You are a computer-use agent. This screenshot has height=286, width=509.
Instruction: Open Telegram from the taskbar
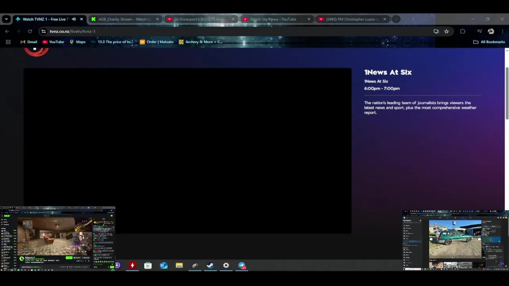[x=242, y=265]
